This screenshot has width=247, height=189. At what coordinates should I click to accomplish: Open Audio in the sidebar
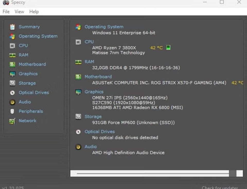pos(25,102)
